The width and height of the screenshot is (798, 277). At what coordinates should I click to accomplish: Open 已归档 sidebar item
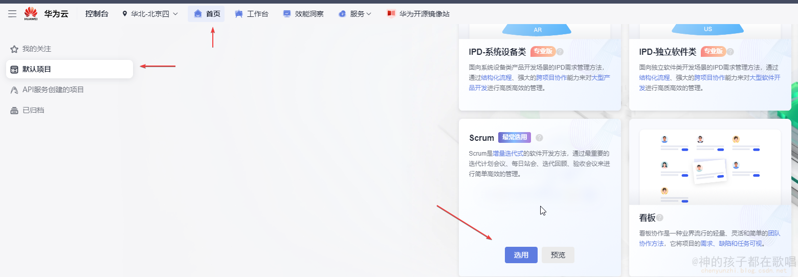click(70, 110)
